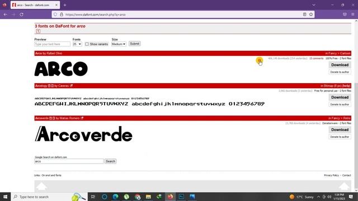The width and height of the screenshot is (358, 201).
Task: Open the Fonts count dropdown
Action: [x=77, y=44]
